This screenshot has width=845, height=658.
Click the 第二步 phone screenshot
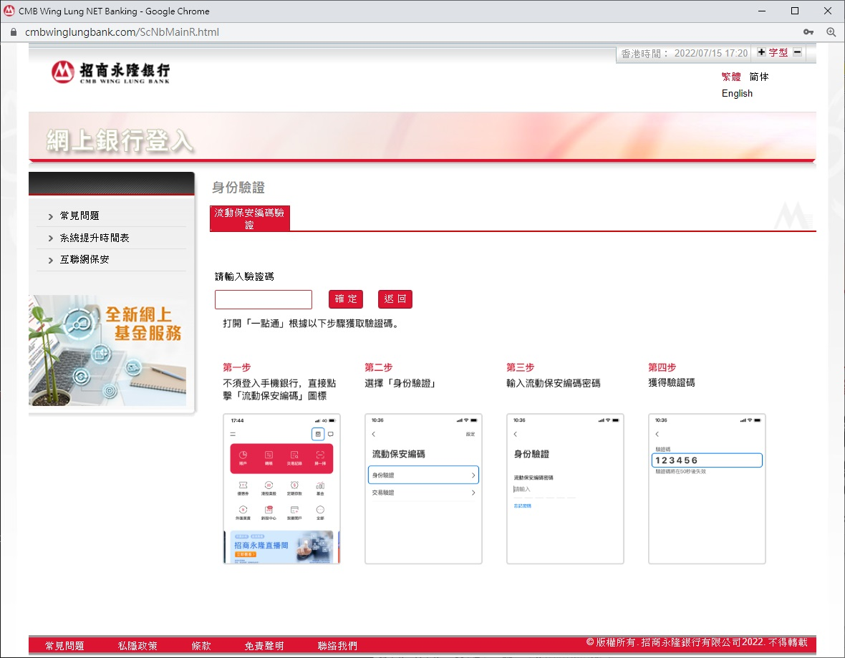pos(424,489)
